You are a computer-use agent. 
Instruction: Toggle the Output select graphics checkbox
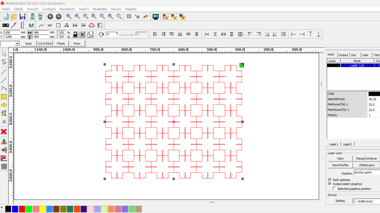coord(330,184)
